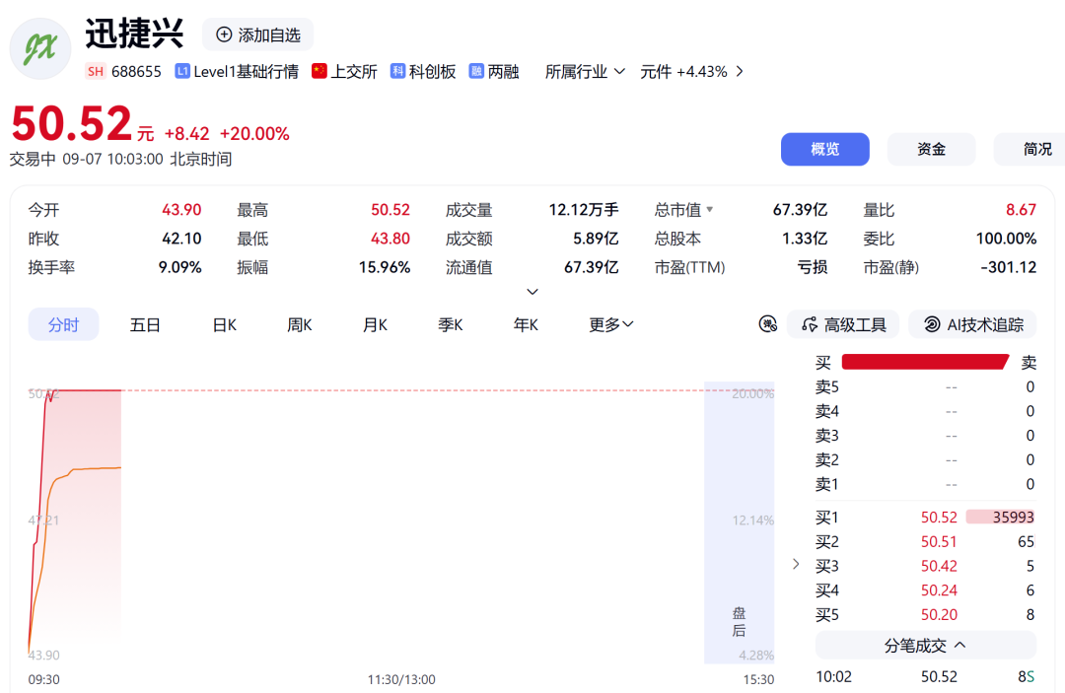This screenshot has width=1065, height=693.
Task: Click the buy/sell ratio red bar
Action: [x=925, y=363]
